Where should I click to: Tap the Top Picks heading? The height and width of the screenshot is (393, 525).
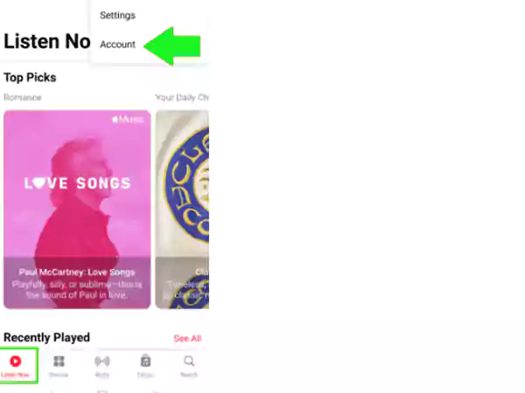point(30,78)
